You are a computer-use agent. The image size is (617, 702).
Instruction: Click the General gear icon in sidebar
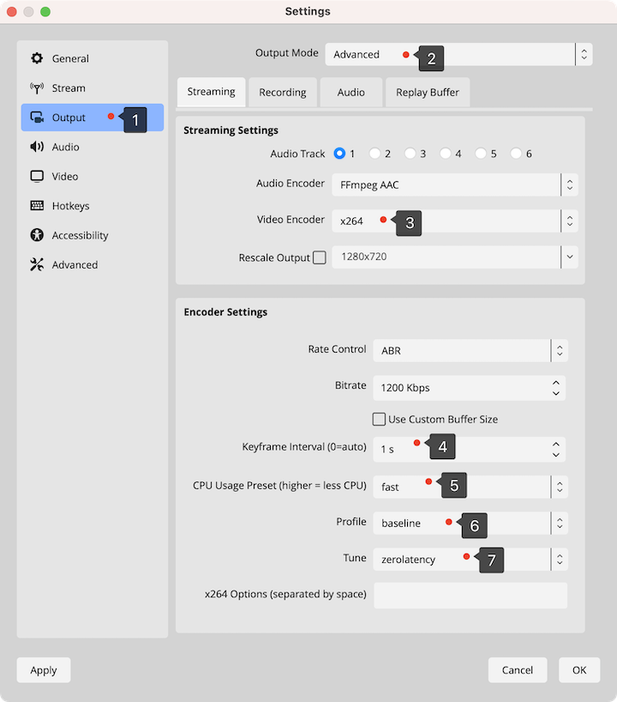[37, 58]
